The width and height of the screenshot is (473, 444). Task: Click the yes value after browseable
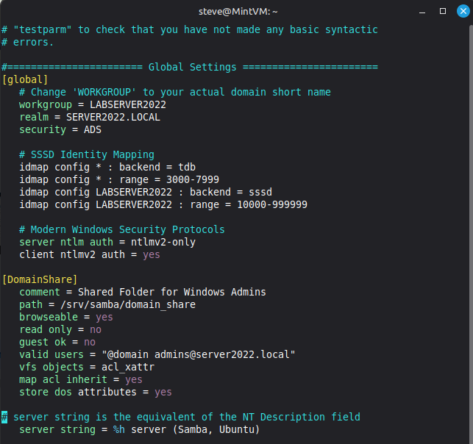104,317
